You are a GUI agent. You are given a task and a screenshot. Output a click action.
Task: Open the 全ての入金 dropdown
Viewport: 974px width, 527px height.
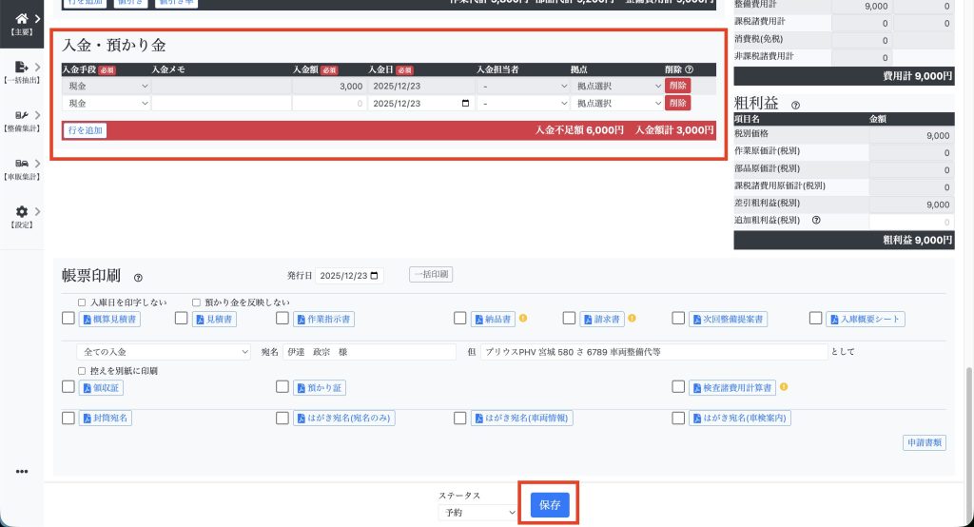click(x=166, y=352)
